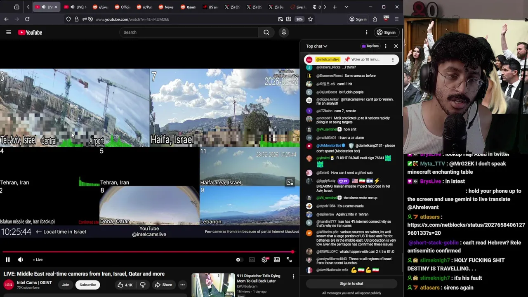Image resolution: width=528 pixels, height=297 pixels.
Task: Enter full screen mode
Action: (x=289, y=259)
